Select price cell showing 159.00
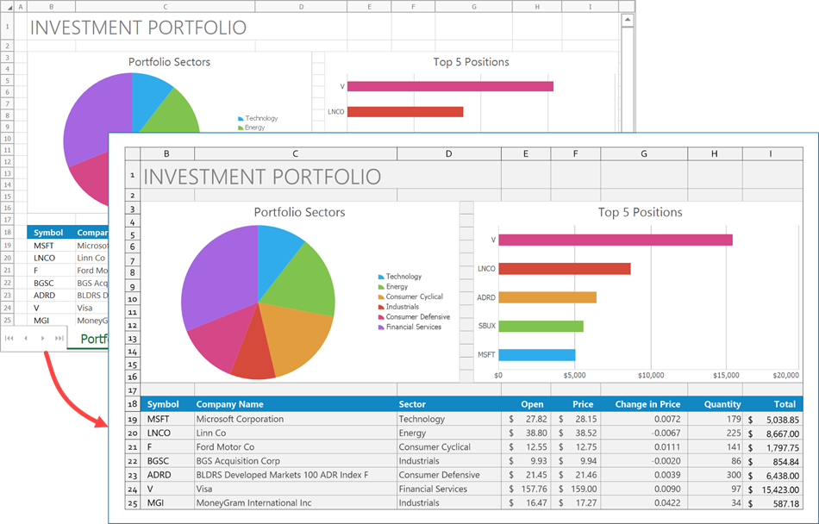The width and height of the screenshot is (819, 524). tap(576, 489)
